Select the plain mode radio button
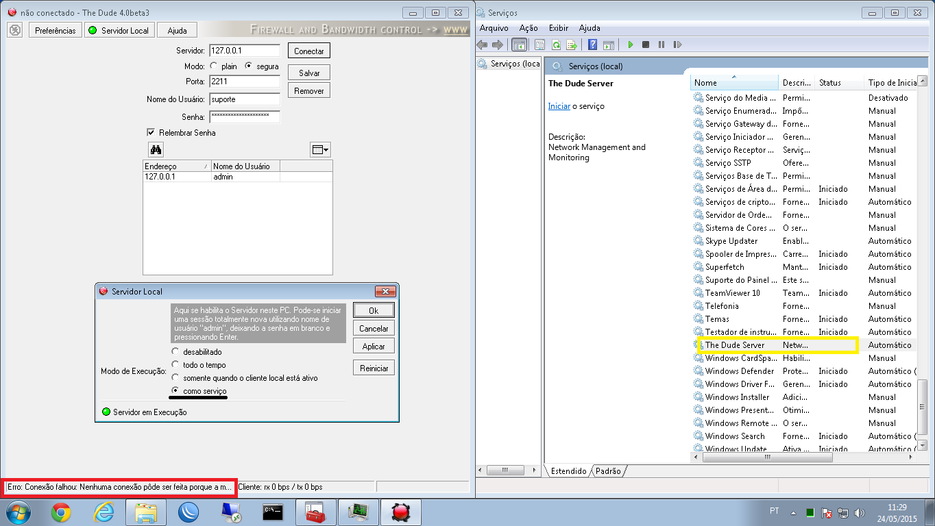 click(214, 66)
